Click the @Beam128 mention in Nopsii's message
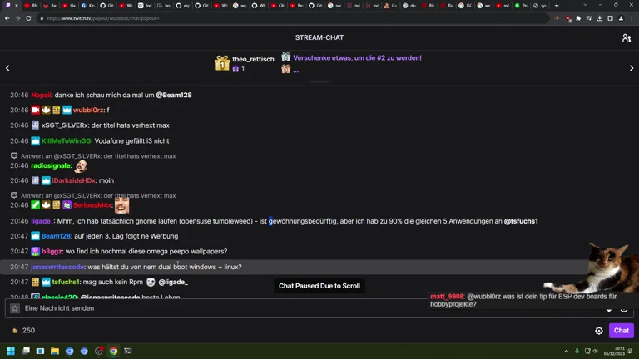Viewport: 639px width, 359px height. tap(174, 95)
